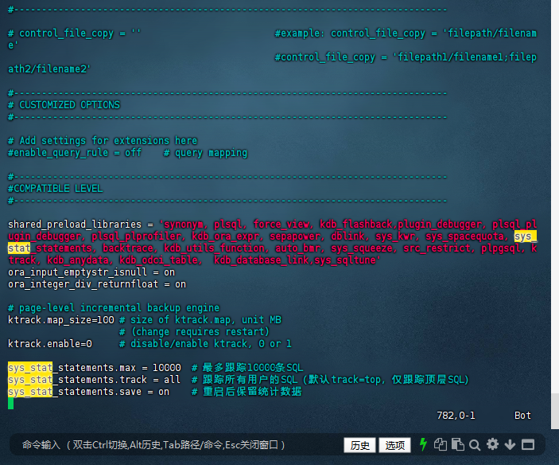559x465 pixels.
Task: Click the '# 重启后保留统计数据' comment
Action: [247, 392]
